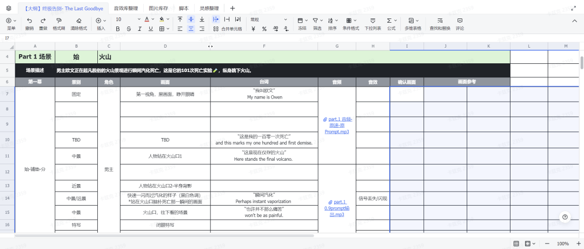
Task: Click the undo arrow icon
Action: point(29,21)
